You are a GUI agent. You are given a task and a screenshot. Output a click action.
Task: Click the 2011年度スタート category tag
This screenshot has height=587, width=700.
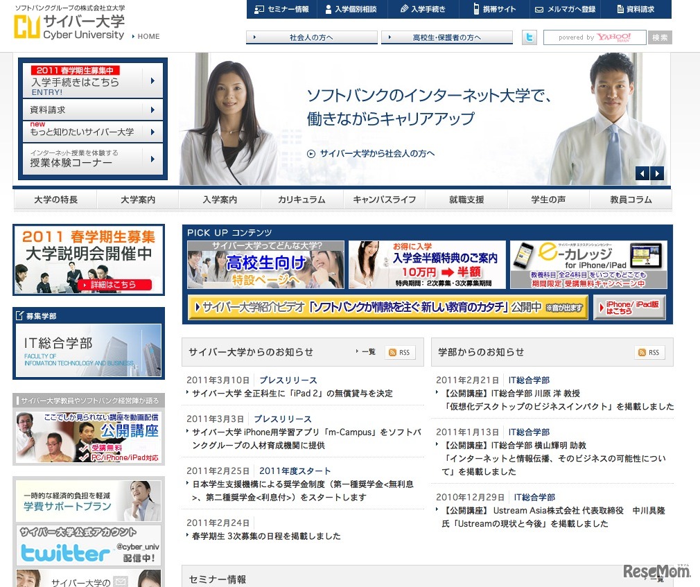point(295,471)
